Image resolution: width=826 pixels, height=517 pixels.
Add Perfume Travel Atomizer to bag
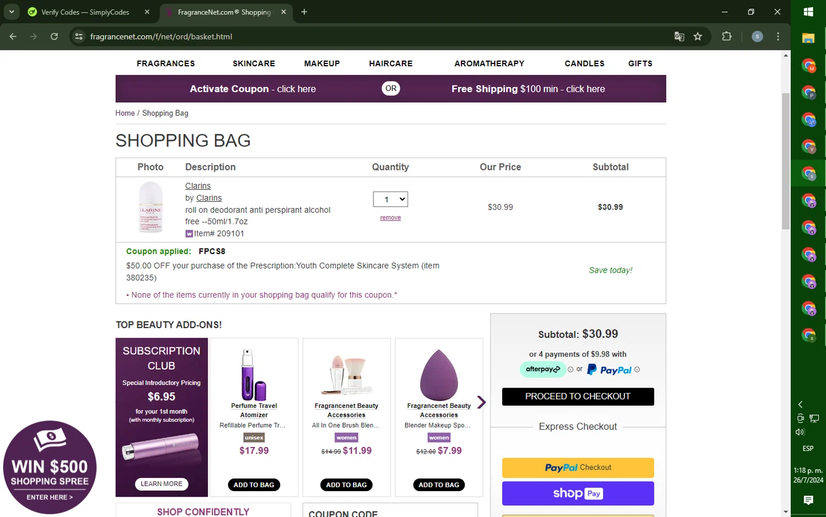254,485
